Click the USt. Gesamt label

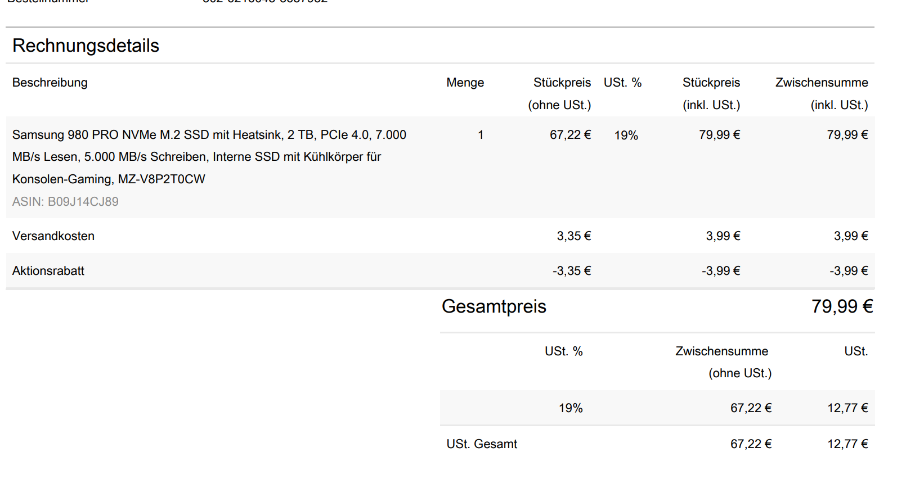(x=482, y=444)
